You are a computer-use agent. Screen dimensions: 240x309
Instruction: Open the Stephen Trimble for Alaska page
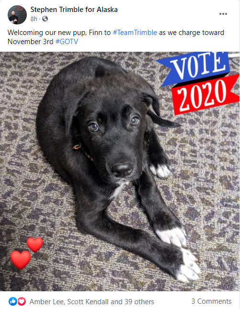coord(74,10)
